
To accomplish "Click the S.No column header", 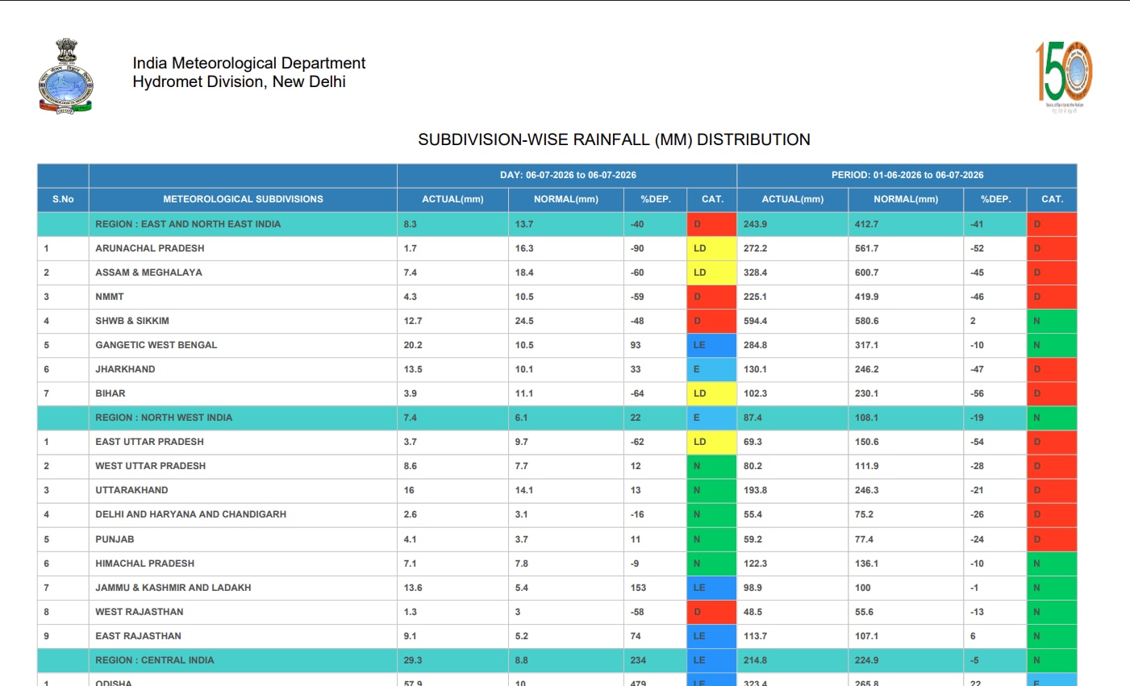I will pos(63,199).
